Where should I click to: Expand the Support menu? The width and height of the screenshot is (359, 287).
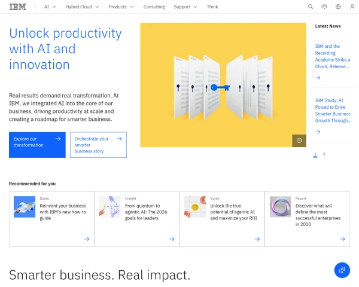click(x=185, y=7)
